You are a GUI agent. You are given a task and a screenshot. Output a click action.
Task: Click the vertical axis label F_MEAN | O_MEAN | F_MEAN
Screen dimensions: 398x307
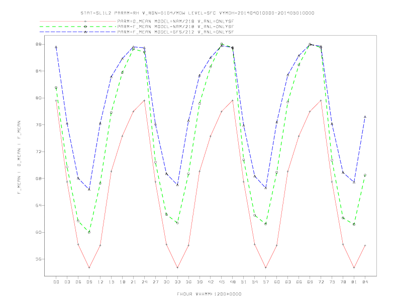click(x=19, y=158)
